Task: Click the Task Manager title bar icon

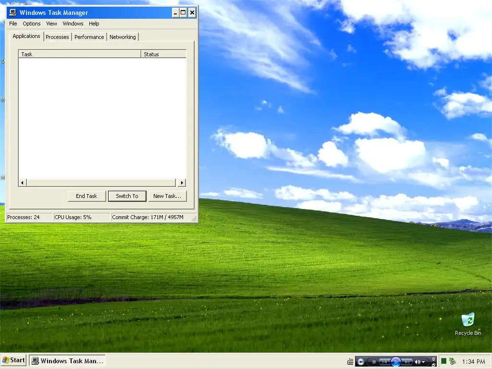Action: [x=13, y=12]
